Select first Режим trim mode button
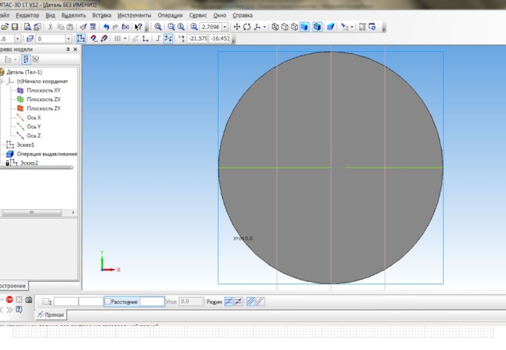Screen dimensions: 506x350 tap(228, 301)
